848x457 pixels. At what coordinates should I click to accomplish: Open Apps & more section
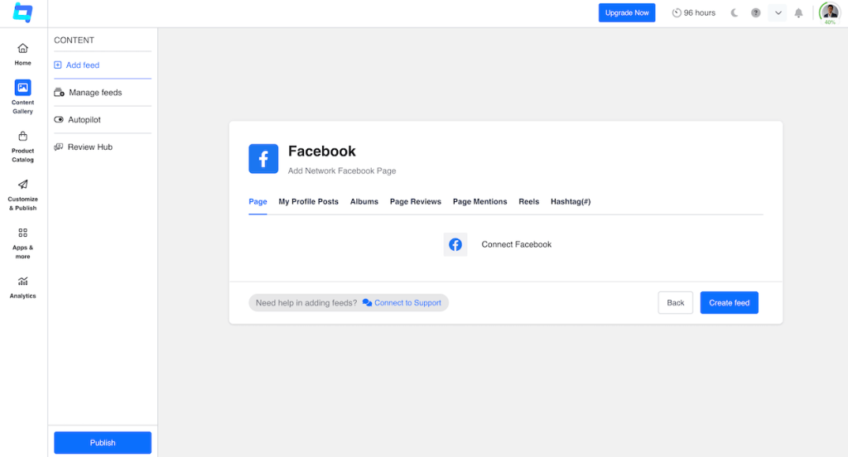coord(22,243)
